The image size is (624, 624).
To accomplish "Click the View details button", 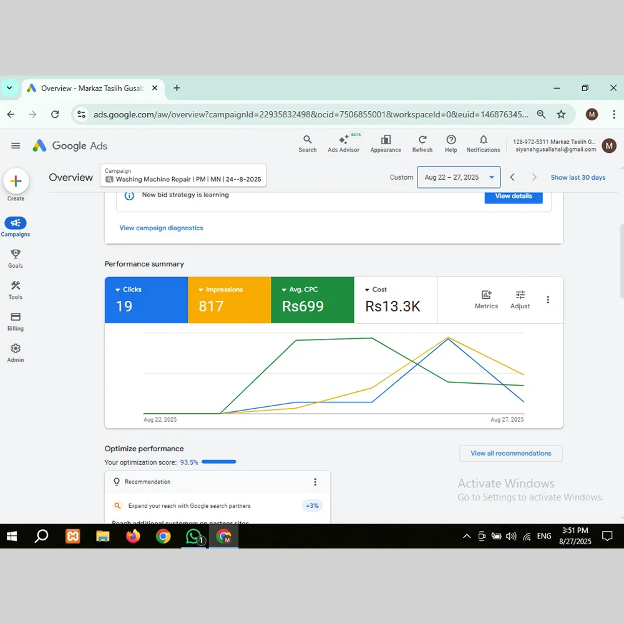I will coord(514,196).
